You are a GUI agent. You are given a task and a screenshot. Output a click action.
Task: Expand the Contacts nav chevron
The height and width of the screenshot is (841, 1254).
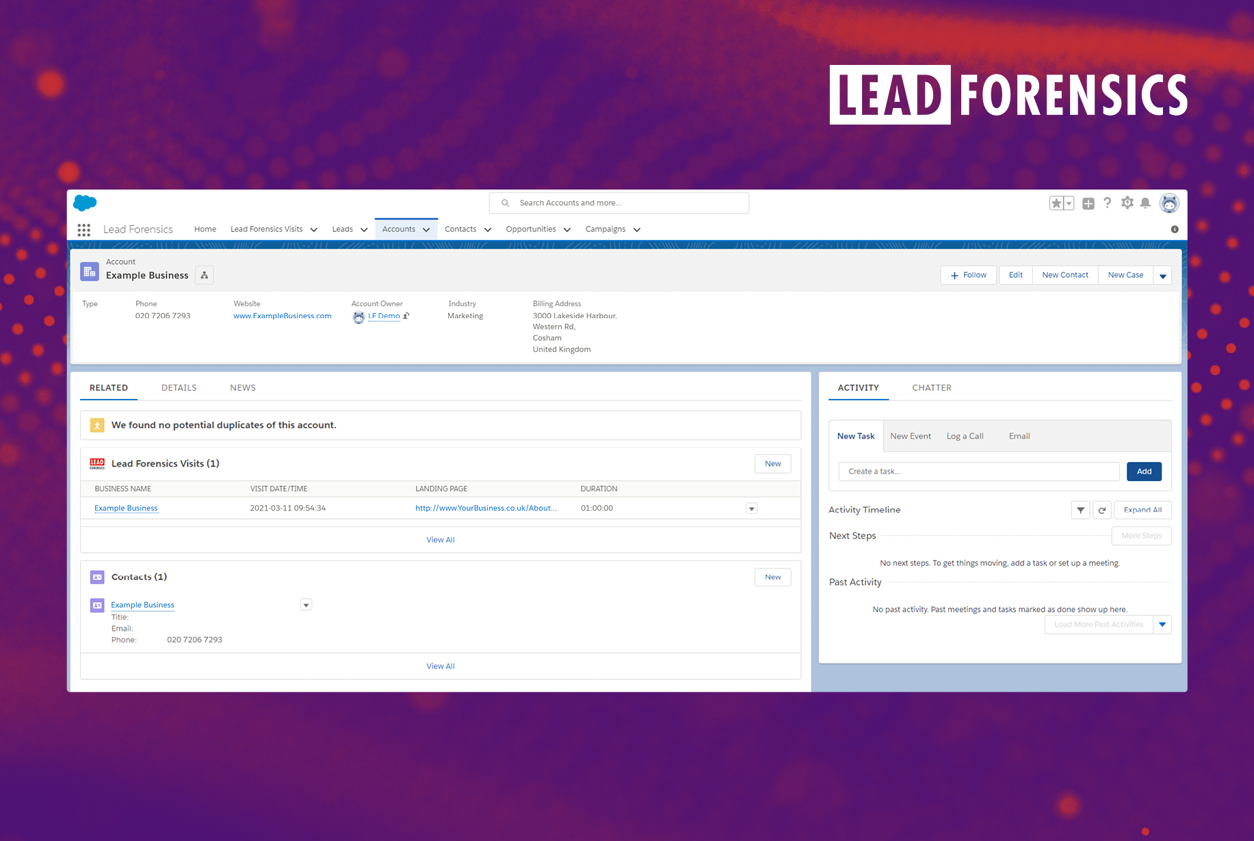488,230
